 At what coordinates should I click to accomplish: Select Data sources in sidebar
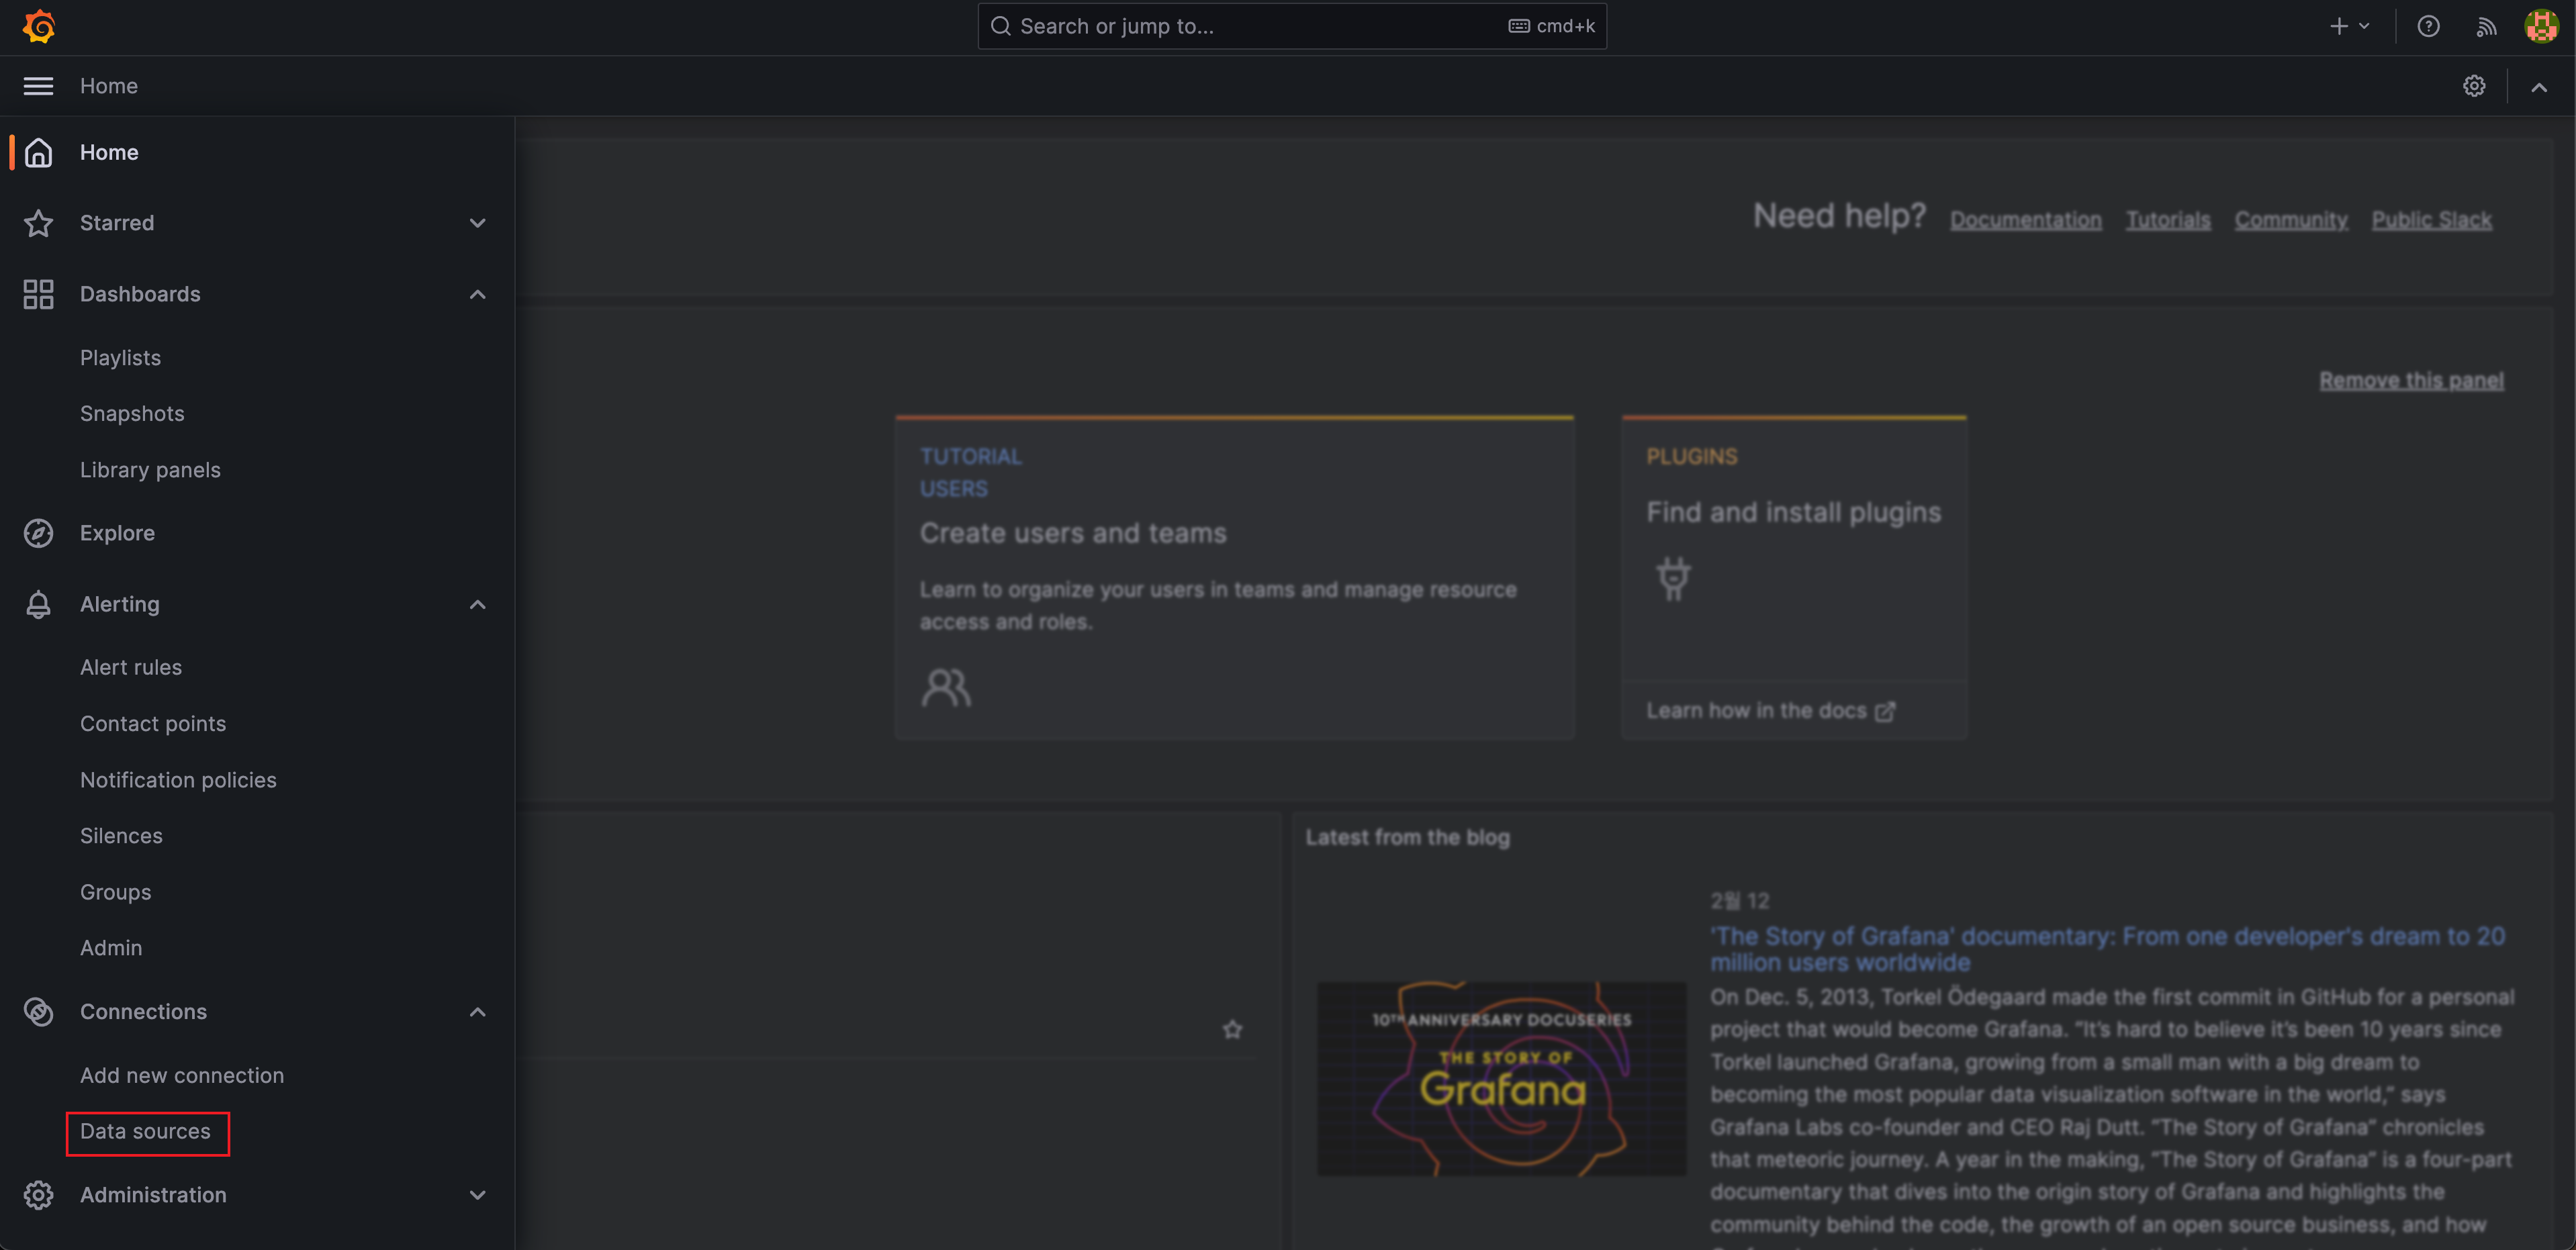click(145, 1131)
